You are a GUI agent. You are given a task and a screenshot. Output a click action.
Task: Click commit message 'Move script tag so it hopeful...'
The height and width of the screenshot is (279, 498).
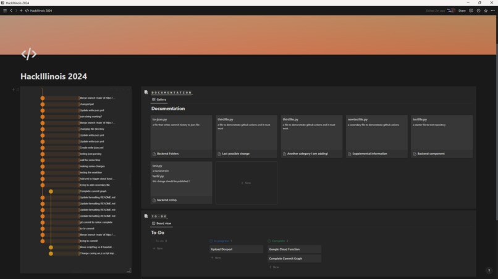[97, 247]
